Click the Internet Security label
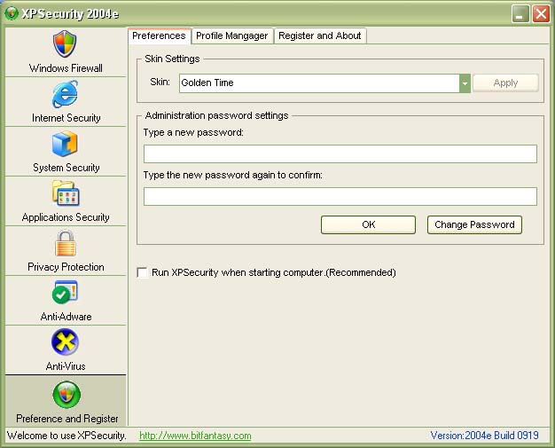 (66, 118)
